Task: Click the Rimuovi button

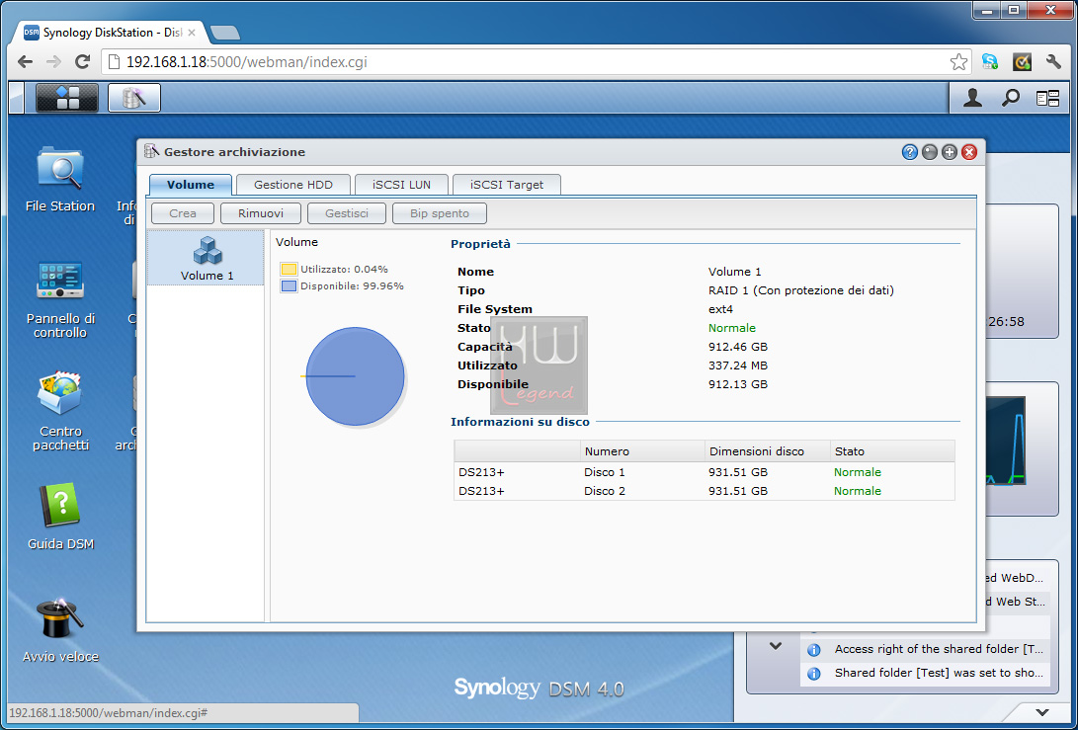Action: [x=261, y=213]
